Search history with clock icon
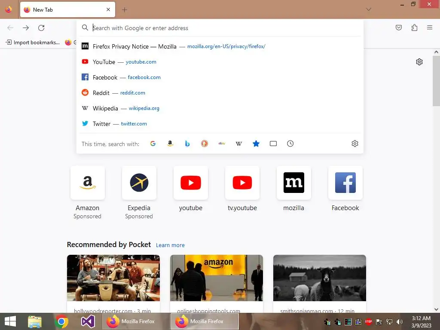 (290, 144)
